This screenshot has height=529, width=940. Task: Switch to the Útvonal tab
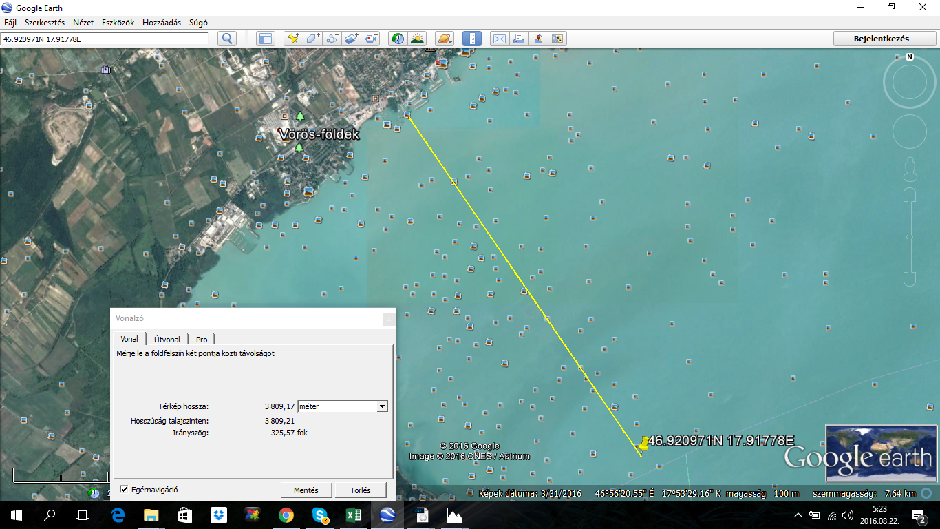pyautogui.click(x=167, y=339)
